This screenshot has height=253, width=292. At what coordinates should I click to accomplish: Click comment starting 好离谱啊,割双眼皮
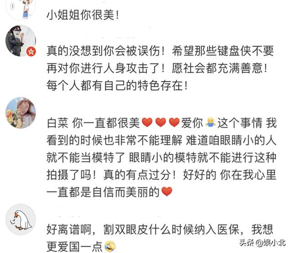160,238
